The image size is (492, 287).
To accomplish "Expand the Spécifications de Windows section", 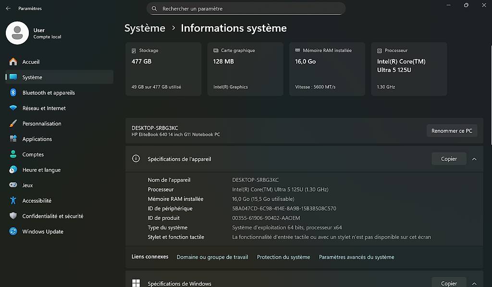I will pos(474,283).
